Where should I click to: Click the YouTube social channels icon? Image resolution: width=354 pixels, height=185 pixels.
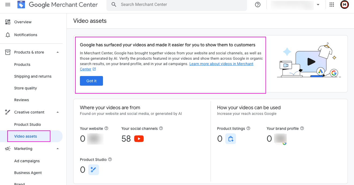139,139
